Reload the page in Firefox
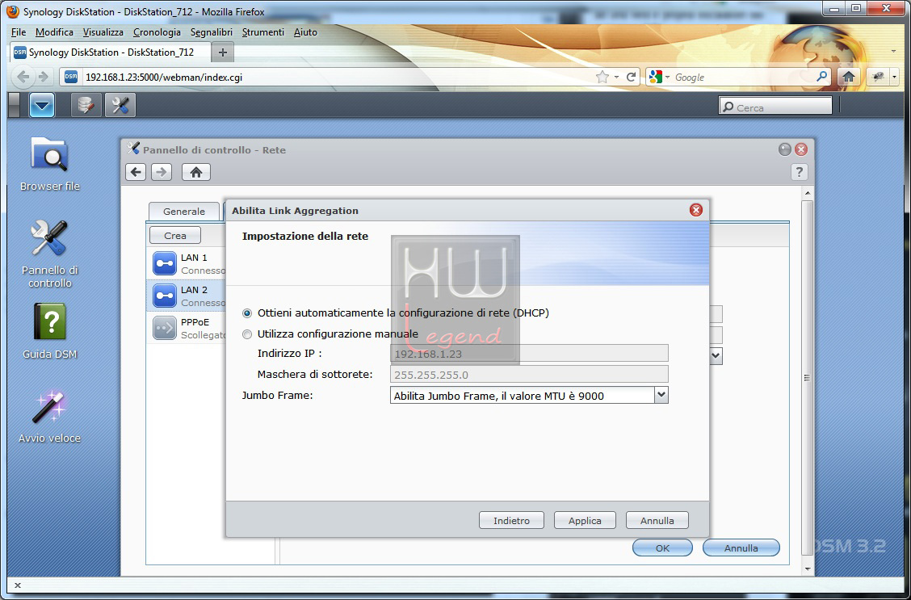This screenshot has height=600, width=911. coord(631,77)
